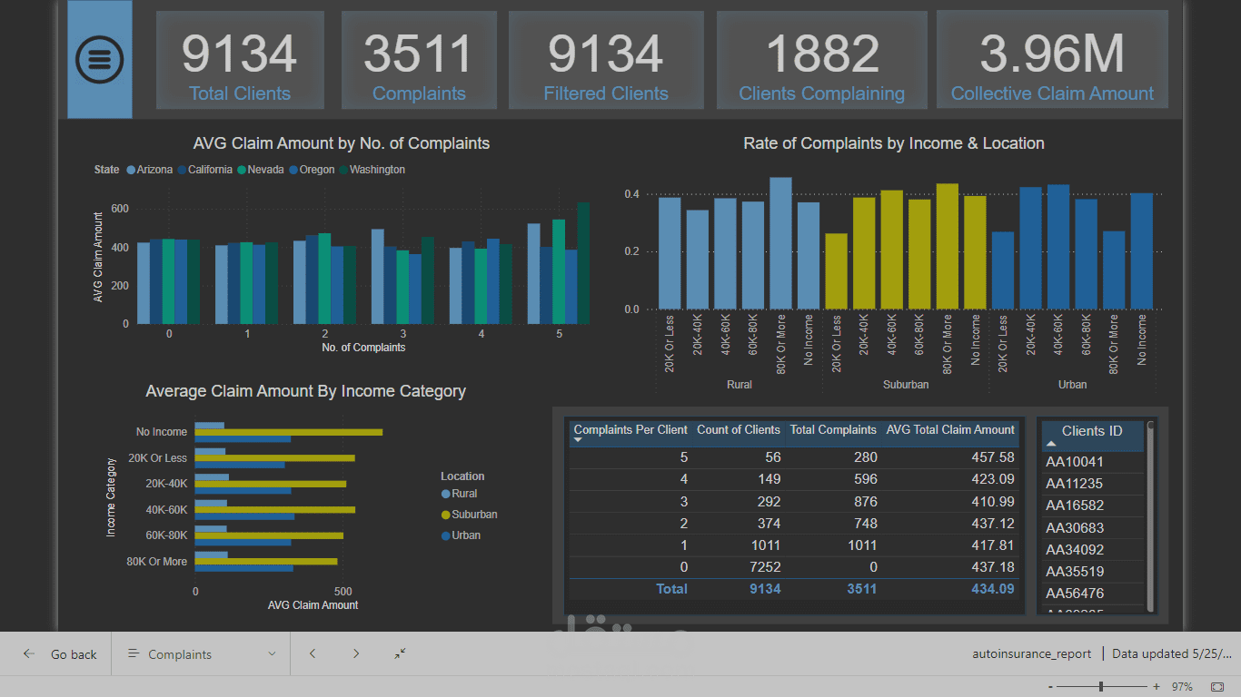1241x697 pixels.
Task: Exit full screen using the collapse arrows icon
Action: [x=400, y=653]
